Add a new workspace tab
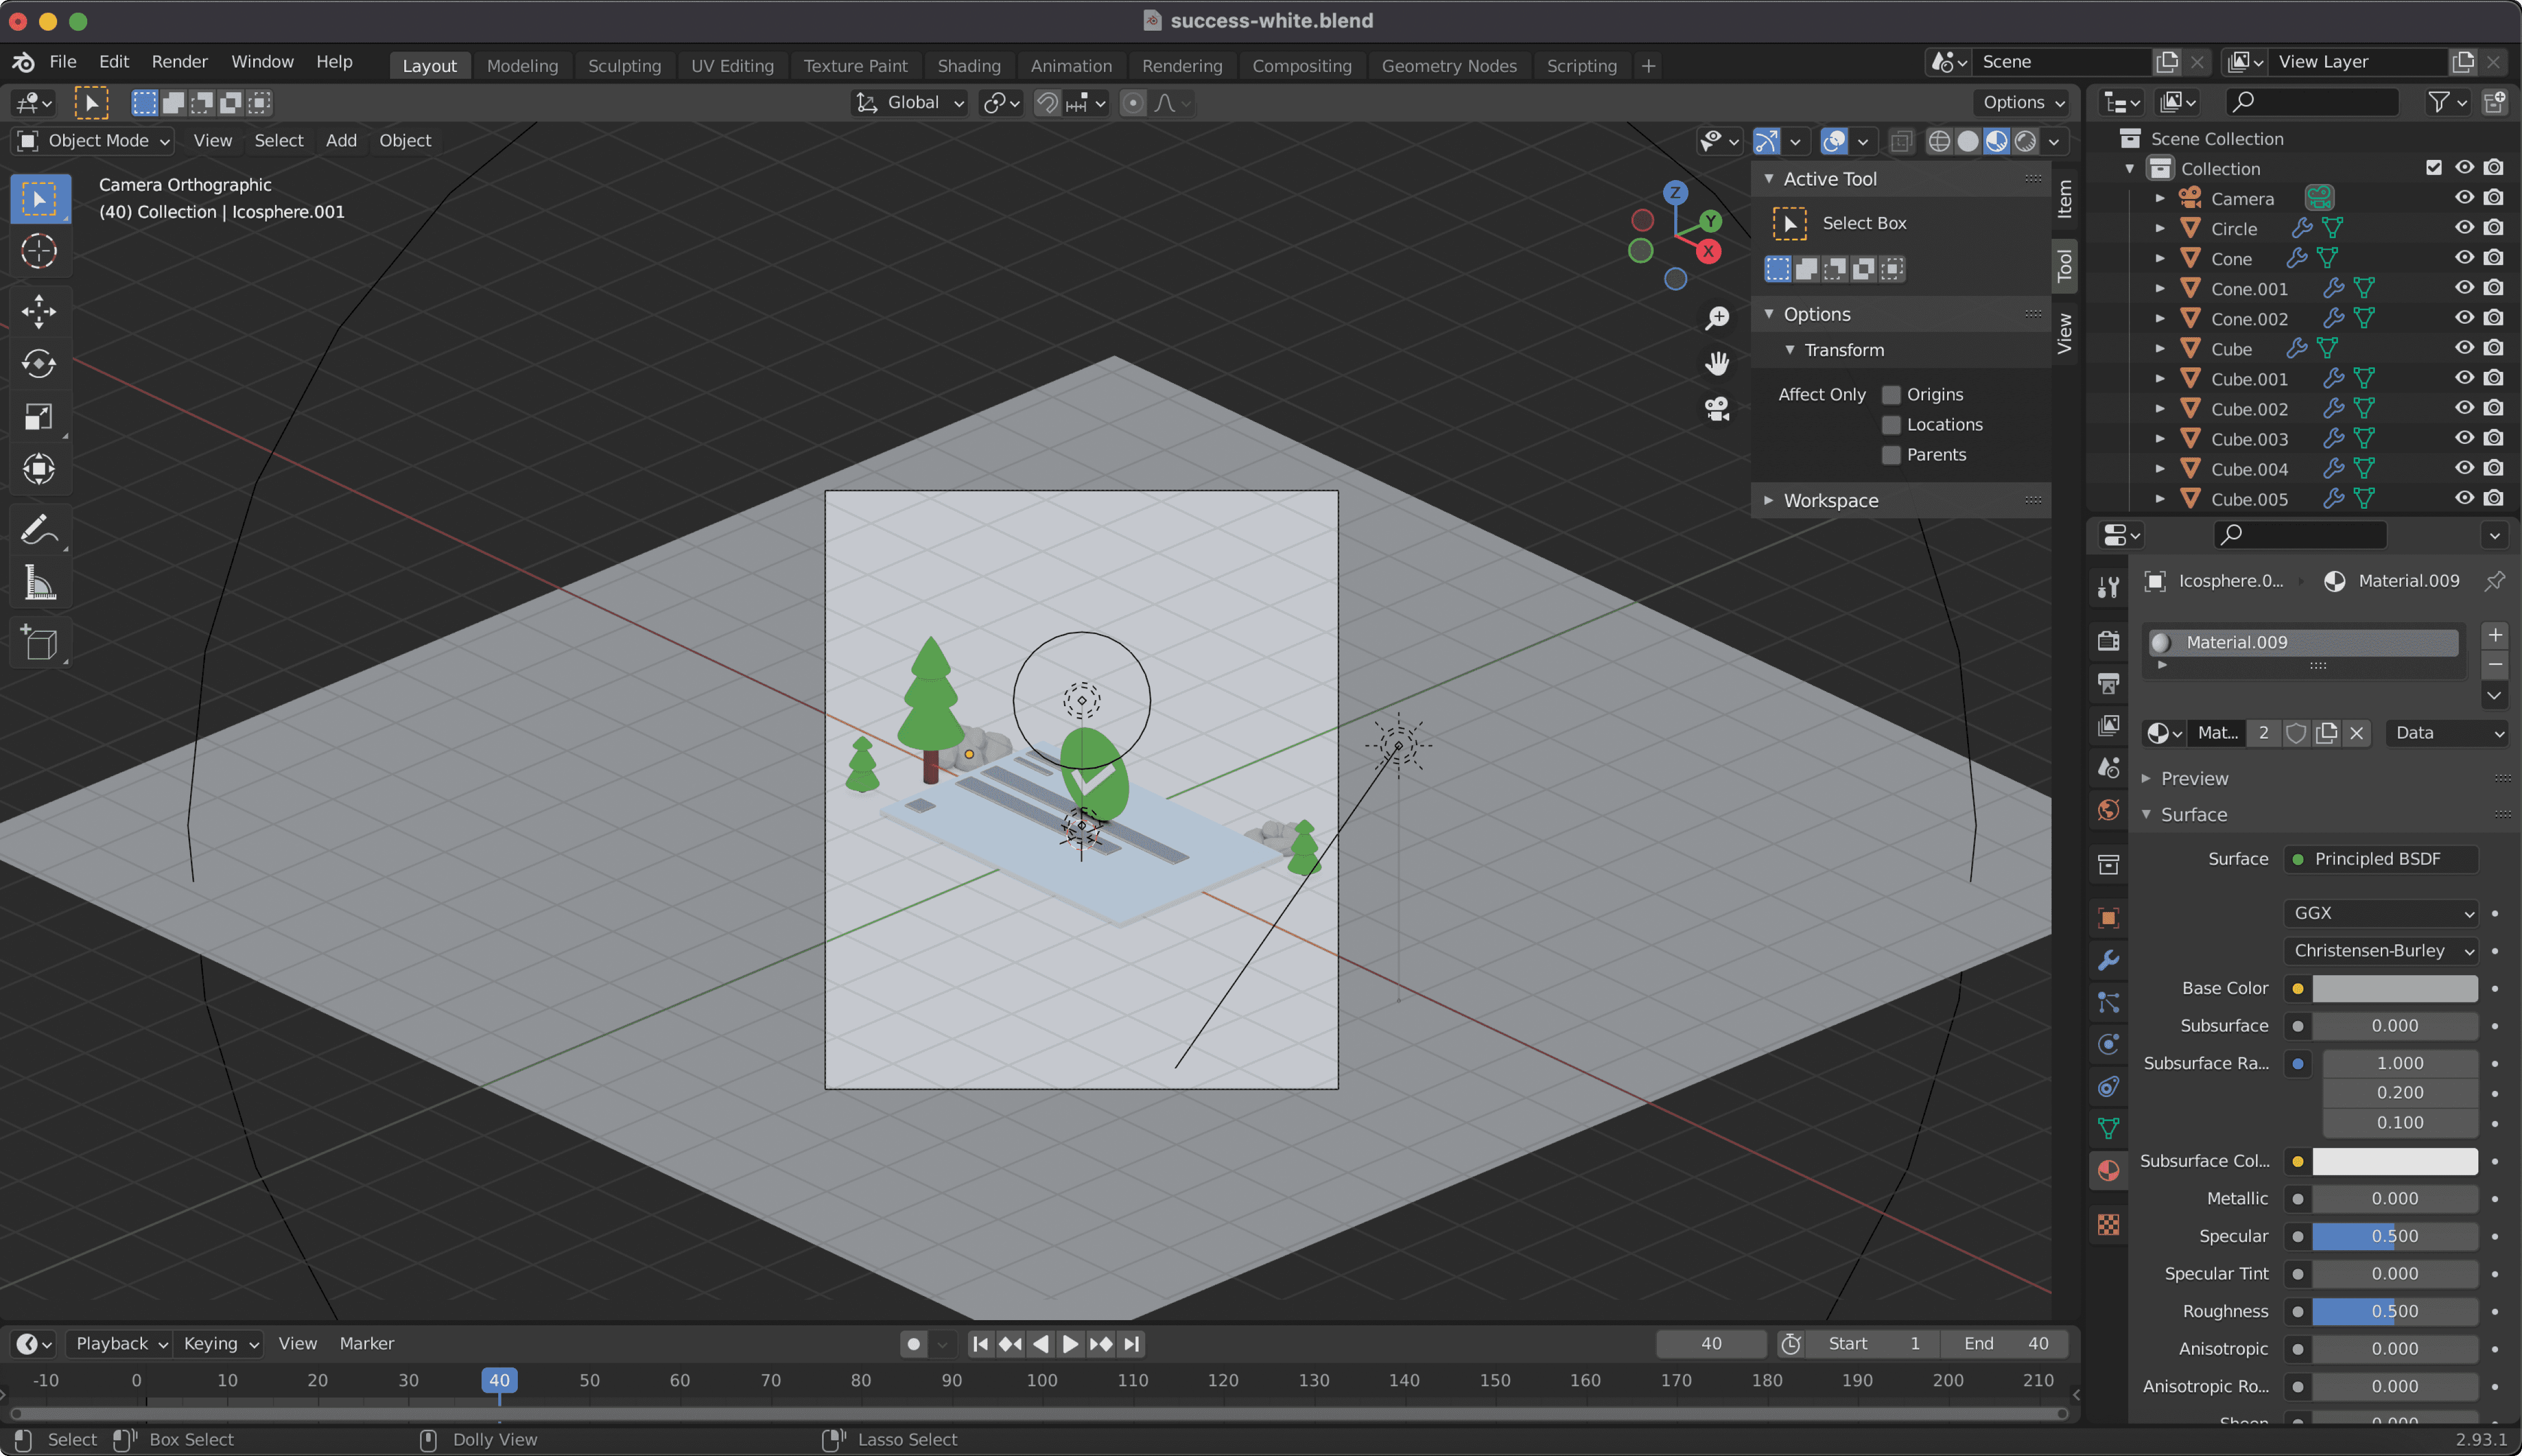The width and height of the screenshot is (2522, 1456). pos(1648,66)
